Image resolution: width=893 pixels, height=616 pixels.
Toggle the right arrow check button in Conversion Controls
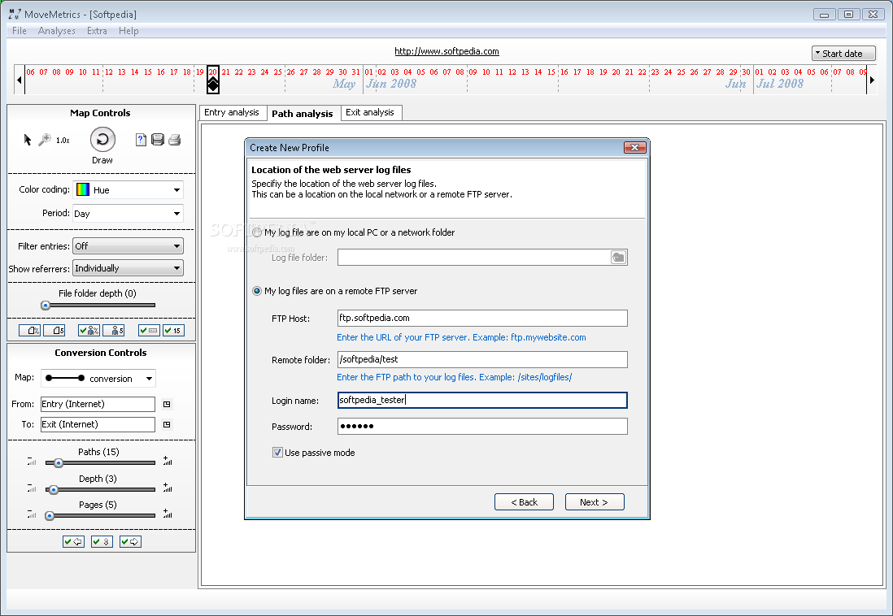130,542
